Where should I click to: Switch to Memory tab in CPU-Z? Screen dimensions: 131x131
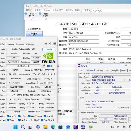(x=100, y=70)
